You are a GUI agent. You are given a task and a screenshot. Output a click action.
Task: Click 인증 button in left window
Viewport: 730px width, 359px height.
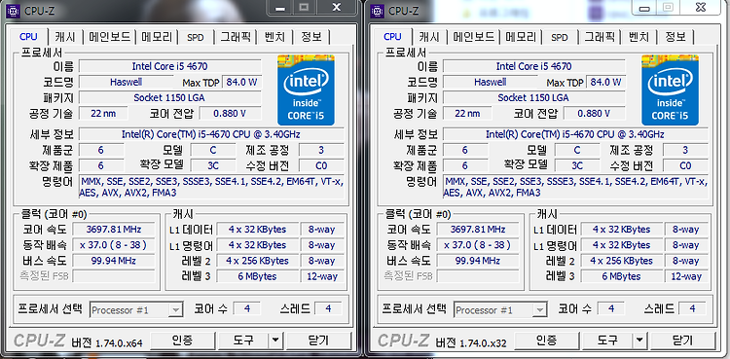click(x=182, y=340)
